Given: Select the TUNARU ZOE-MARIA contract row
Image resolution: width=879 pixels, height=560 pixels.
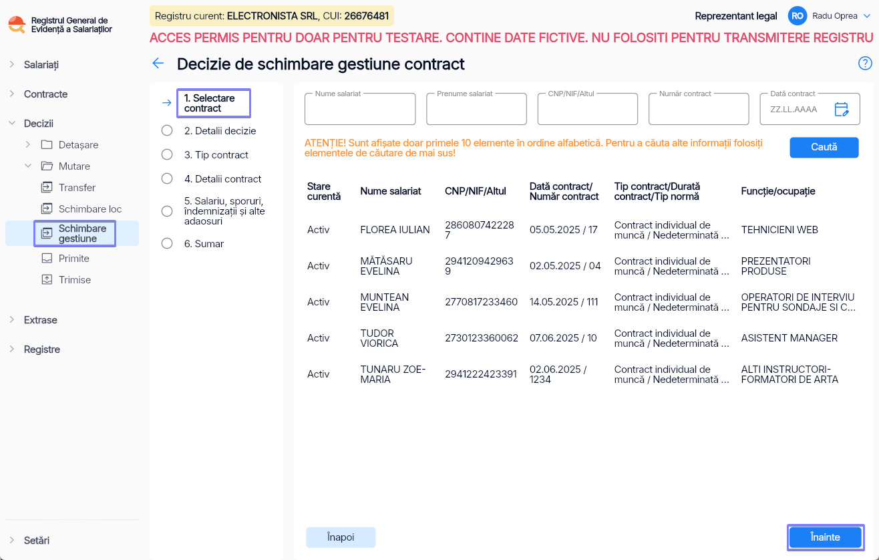Looking at the screenshot, I should tap(582, 374).
